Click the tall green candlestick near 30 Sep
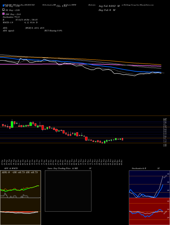170x225 pixels. [12, 124]
